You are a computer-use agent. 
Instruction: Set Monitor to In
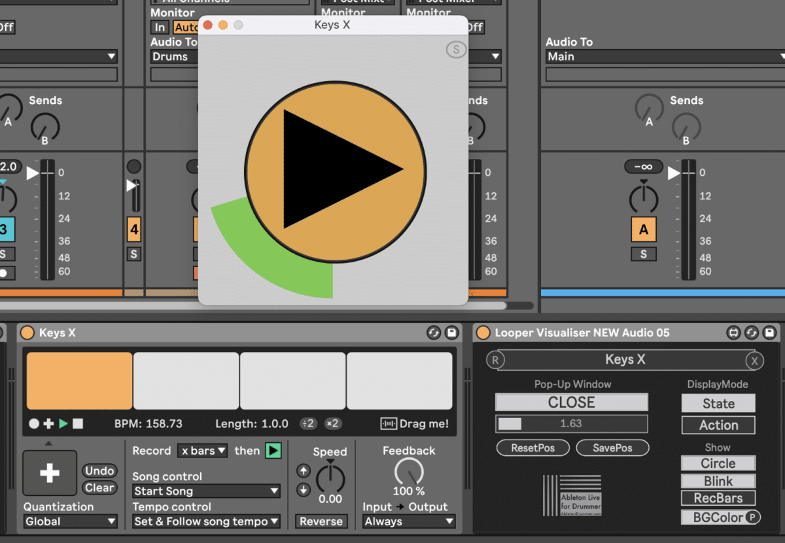click(160, 27)
